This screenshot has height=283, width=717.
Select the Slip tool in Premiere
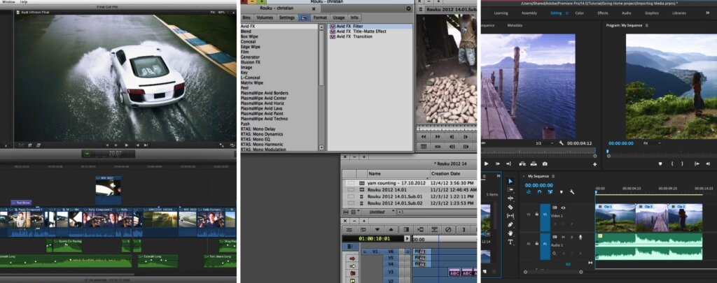click(x=510, y=216)
